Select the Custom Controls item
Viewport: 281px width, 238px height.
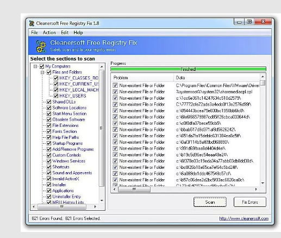66,155
